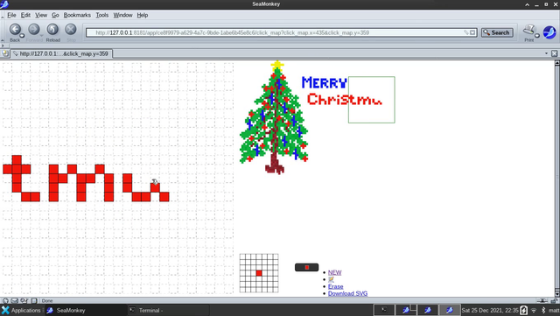The height and width of the screenshot is (316, 560).
Task: Select the click_map.y=359 browser tab
Action: point(61,53)
